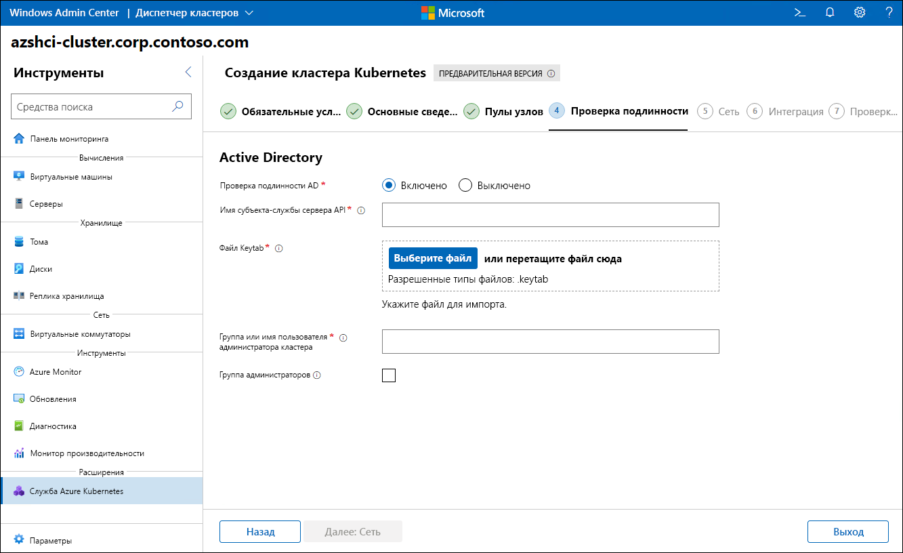Focus the cluster administrator group name field

point(551,342)
